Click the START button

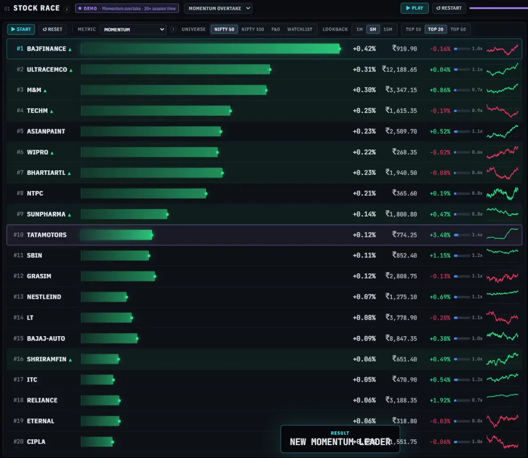click(x=21, y=29)
